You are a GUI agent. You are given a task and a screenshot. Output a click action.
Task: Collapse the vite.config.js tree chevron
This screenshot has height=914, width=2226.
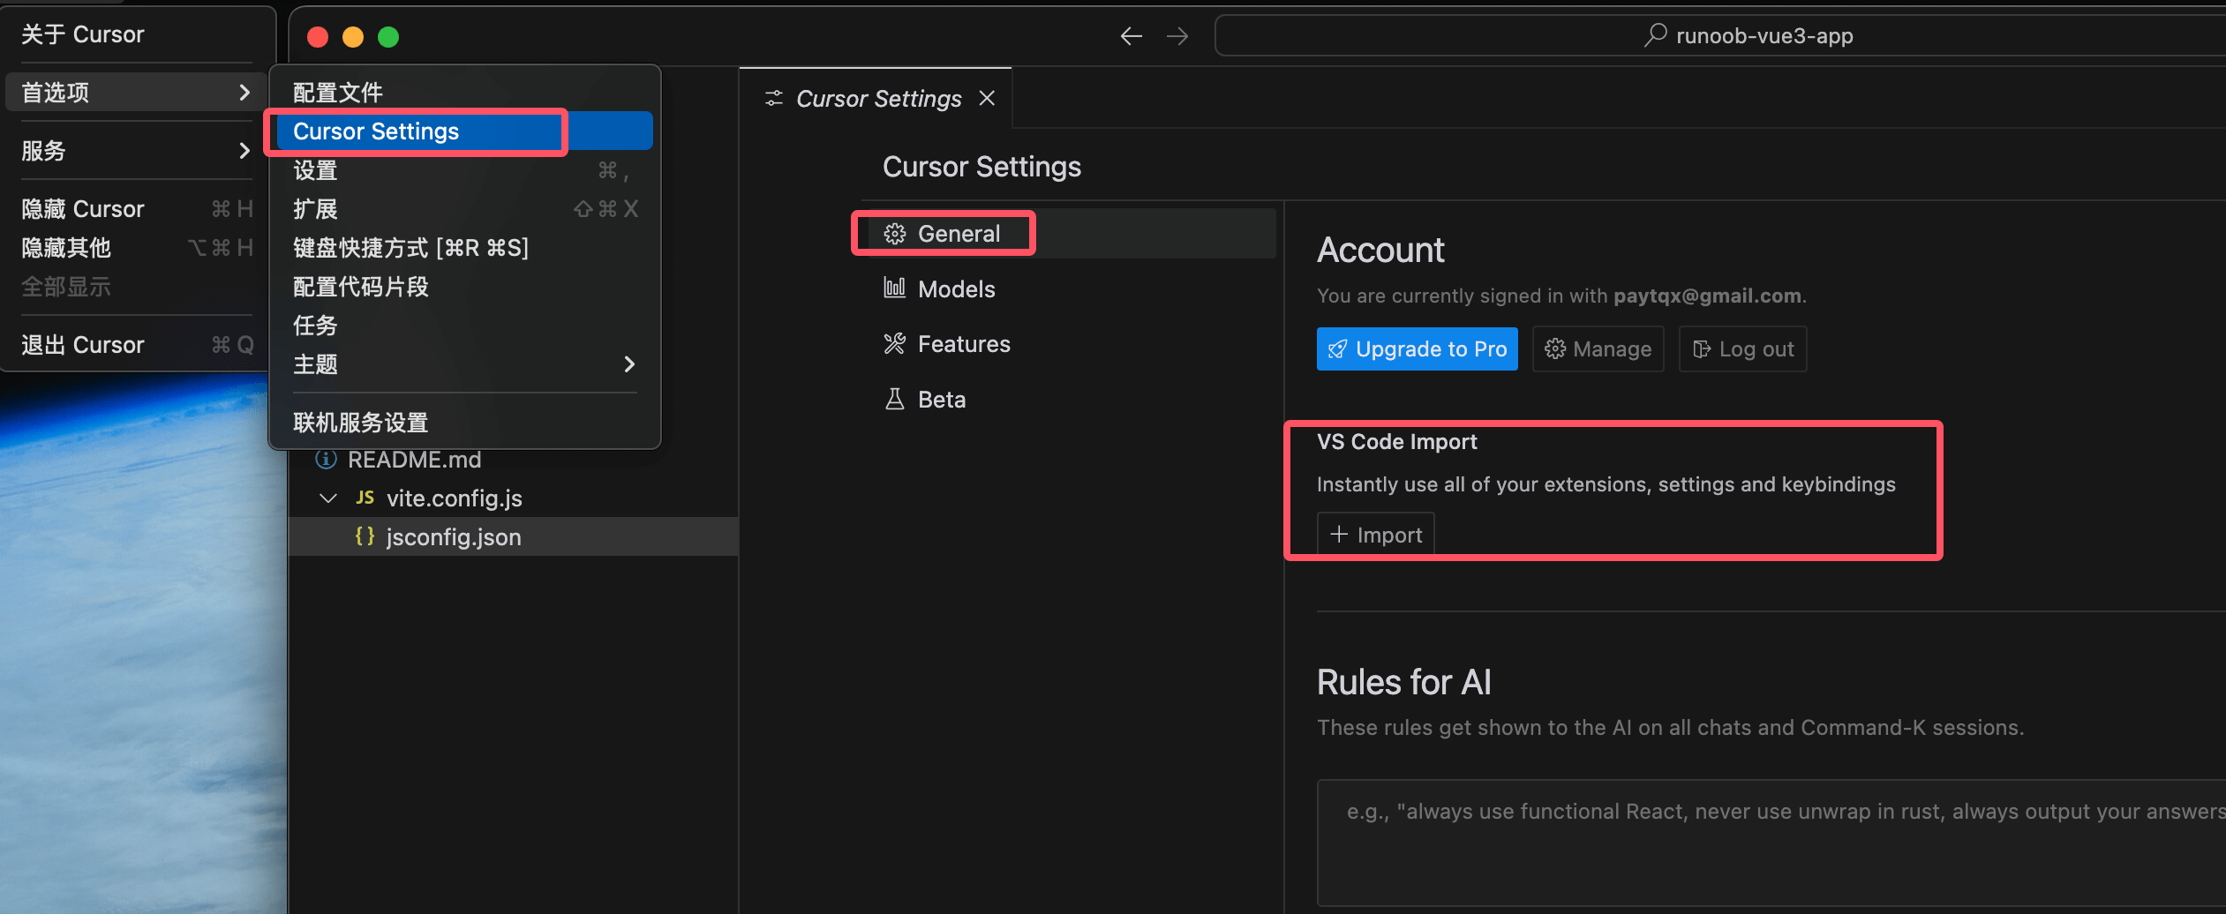tap(328, 498)
